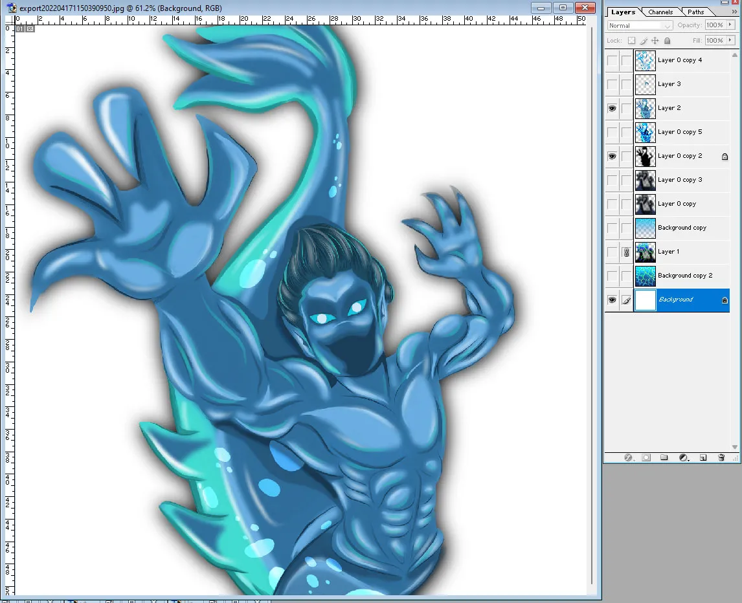742x603 pixels.
Task: Collapse the Layers palette with its minimize button
Action: pyautogui.click(x=724, y=3)
